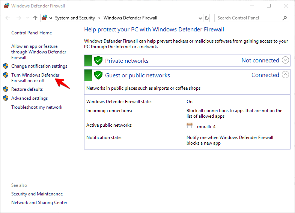Screen dimensions: 295x213
Task: Open Network and Sharing Center
Action: [x=39, y=203]
